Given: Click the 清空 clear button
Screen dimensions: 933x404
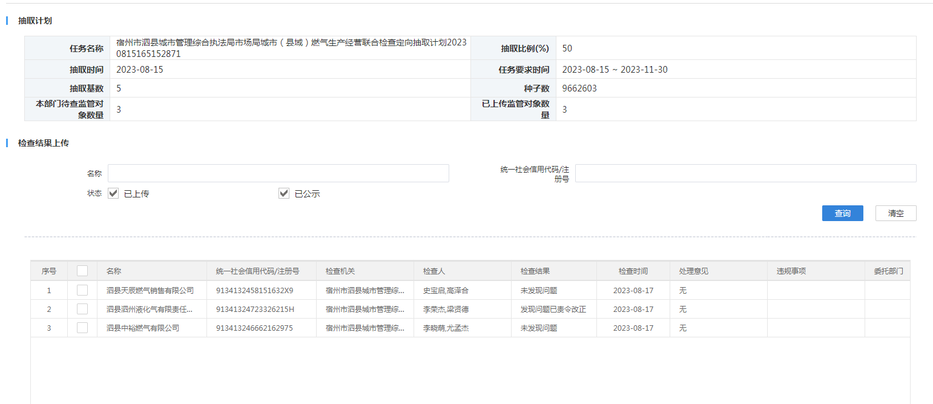Looking at the screenshot, I should [x=895, y=213].
